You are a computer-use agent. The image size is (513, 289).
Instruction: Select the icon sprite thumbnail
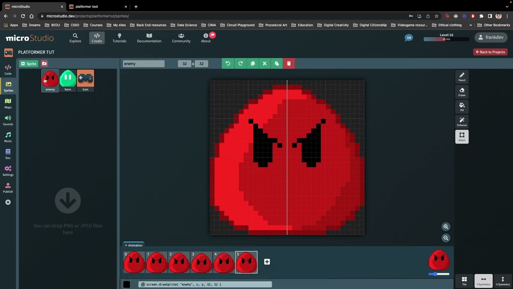click(x=85, y=81)
